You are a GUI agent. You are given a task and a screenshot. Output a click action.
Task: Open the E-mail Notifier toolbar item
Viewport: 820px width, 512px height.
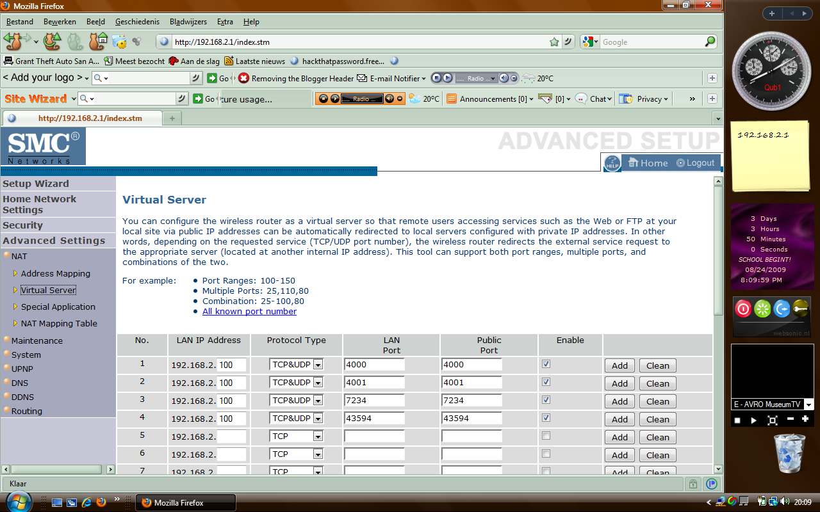391,79
